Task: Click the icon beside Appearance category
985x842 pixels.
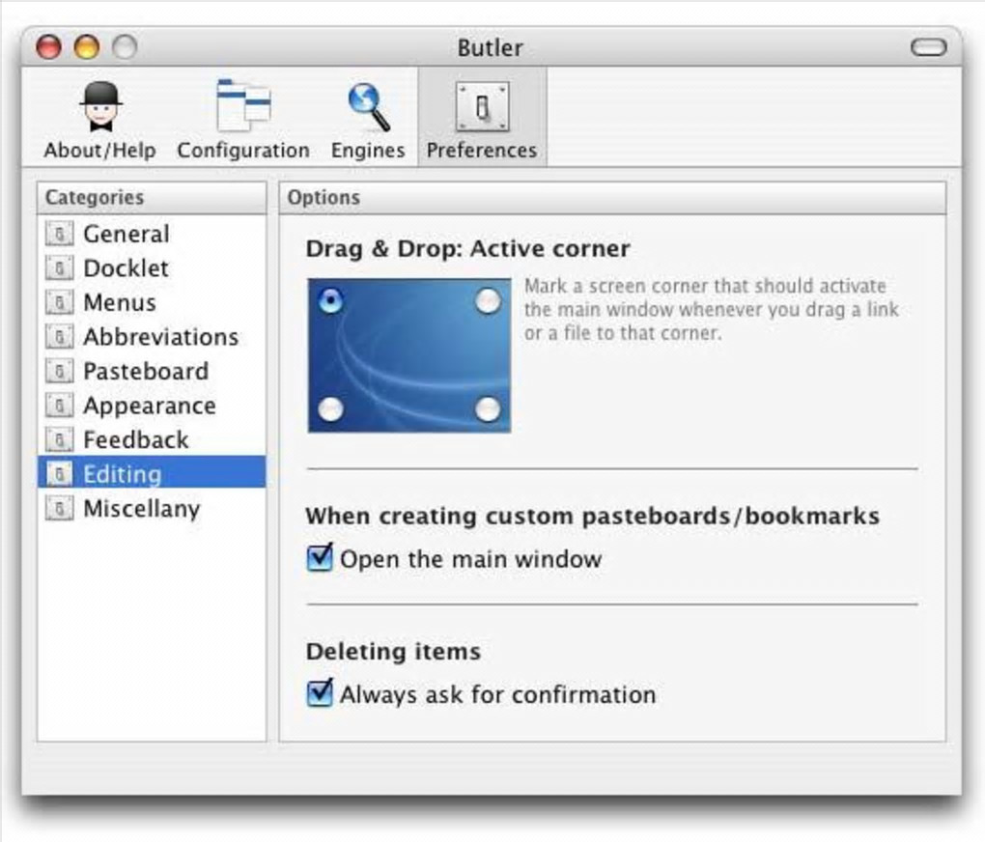Action: 60,406
